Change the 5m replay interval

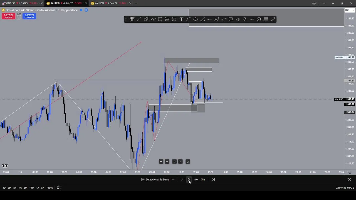point(203,179)
